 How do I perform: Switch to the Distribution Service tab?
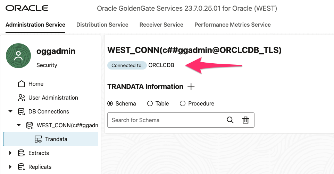coord(102,25)
